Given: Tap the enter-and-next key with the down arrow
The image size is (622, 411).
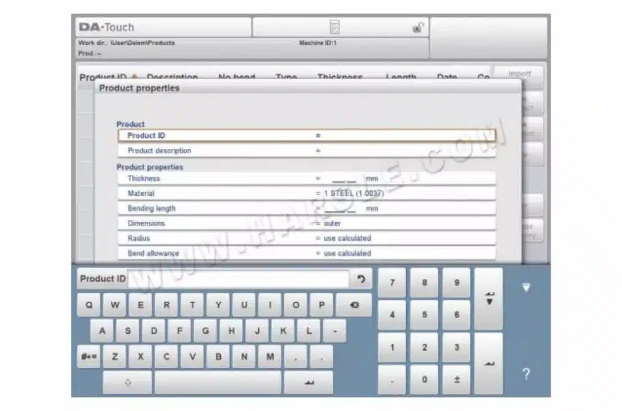Looking at the screenshot, I should [489, 299].
